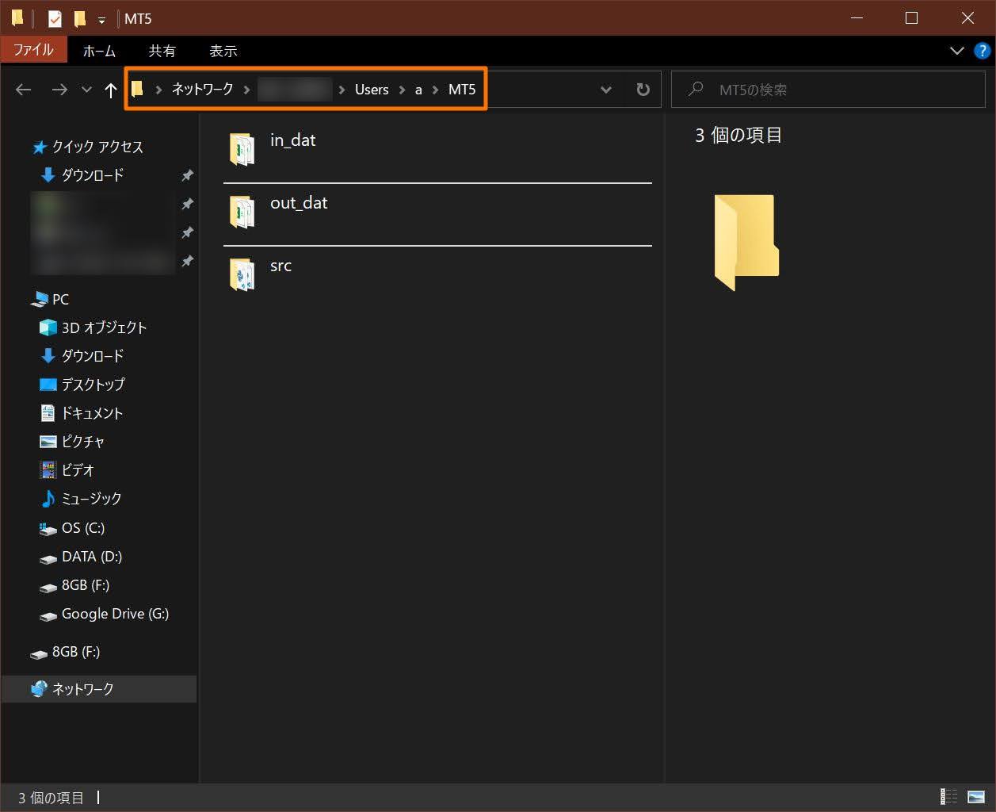Select the out_dat folder icon
This screenshot has width=996, height=812.
tap(242, 212)
